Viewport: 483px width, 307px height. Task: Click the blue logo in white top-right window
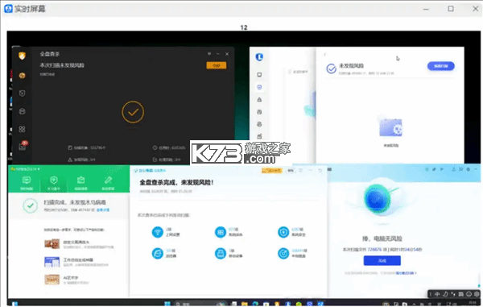[x=259, y=57]
